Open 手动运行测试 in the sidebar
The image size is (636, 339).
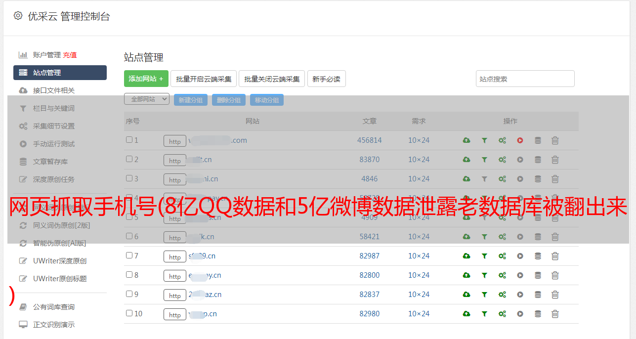pyautogui.click(x=54, y=144)
